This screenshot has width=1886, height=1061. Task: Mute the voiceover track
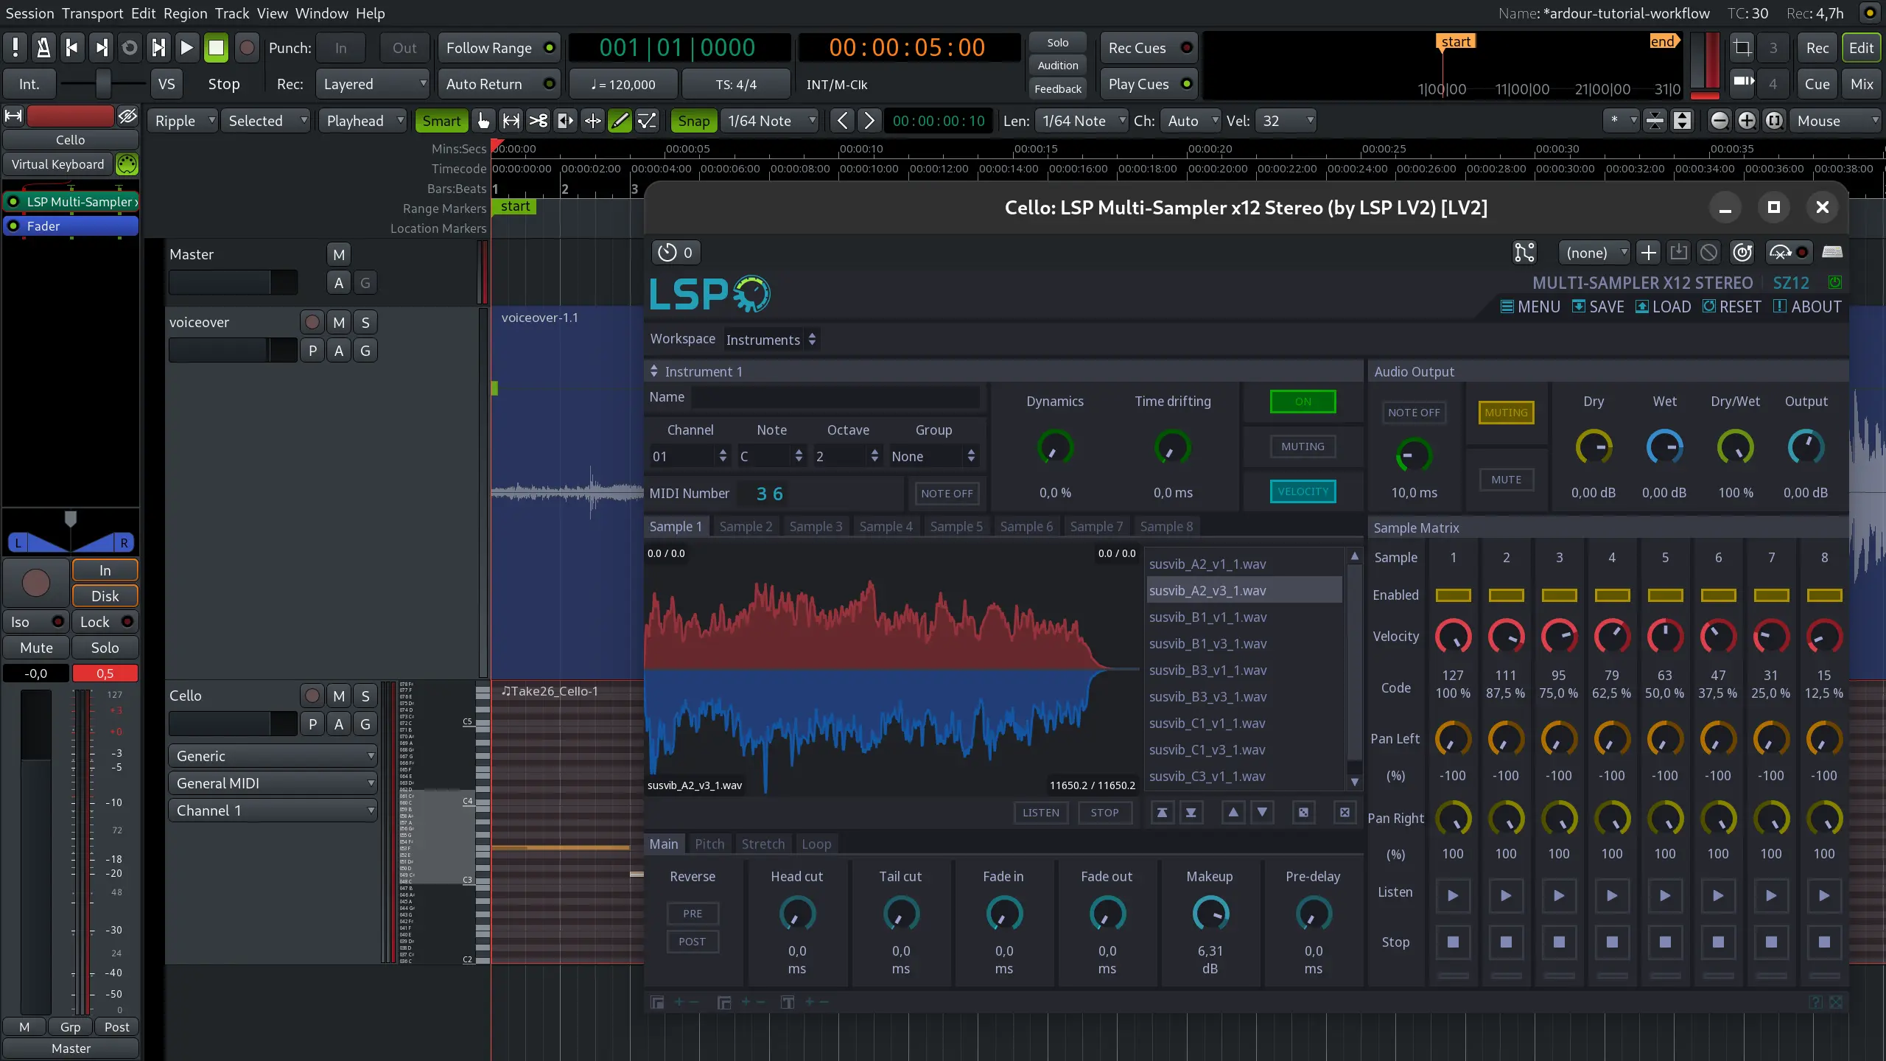(x=339, y=323)
